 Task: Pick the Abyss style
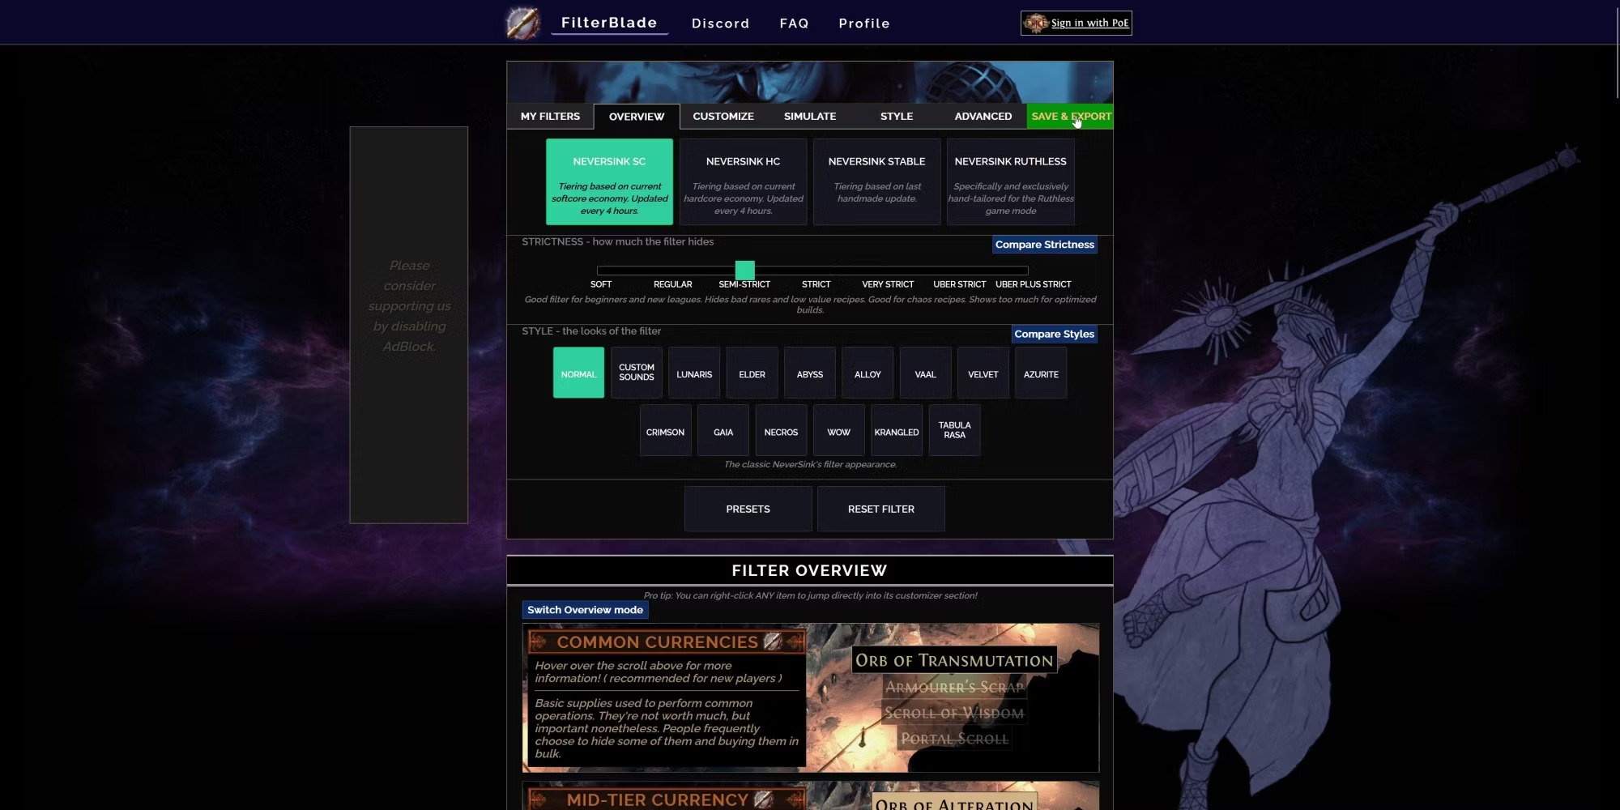click(x=810, y=373)
